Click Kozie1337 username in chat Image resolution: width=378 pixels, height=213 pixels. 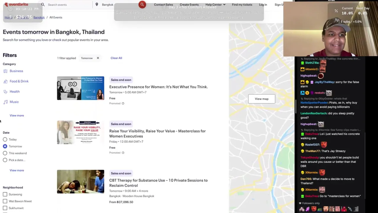[312, 145]
